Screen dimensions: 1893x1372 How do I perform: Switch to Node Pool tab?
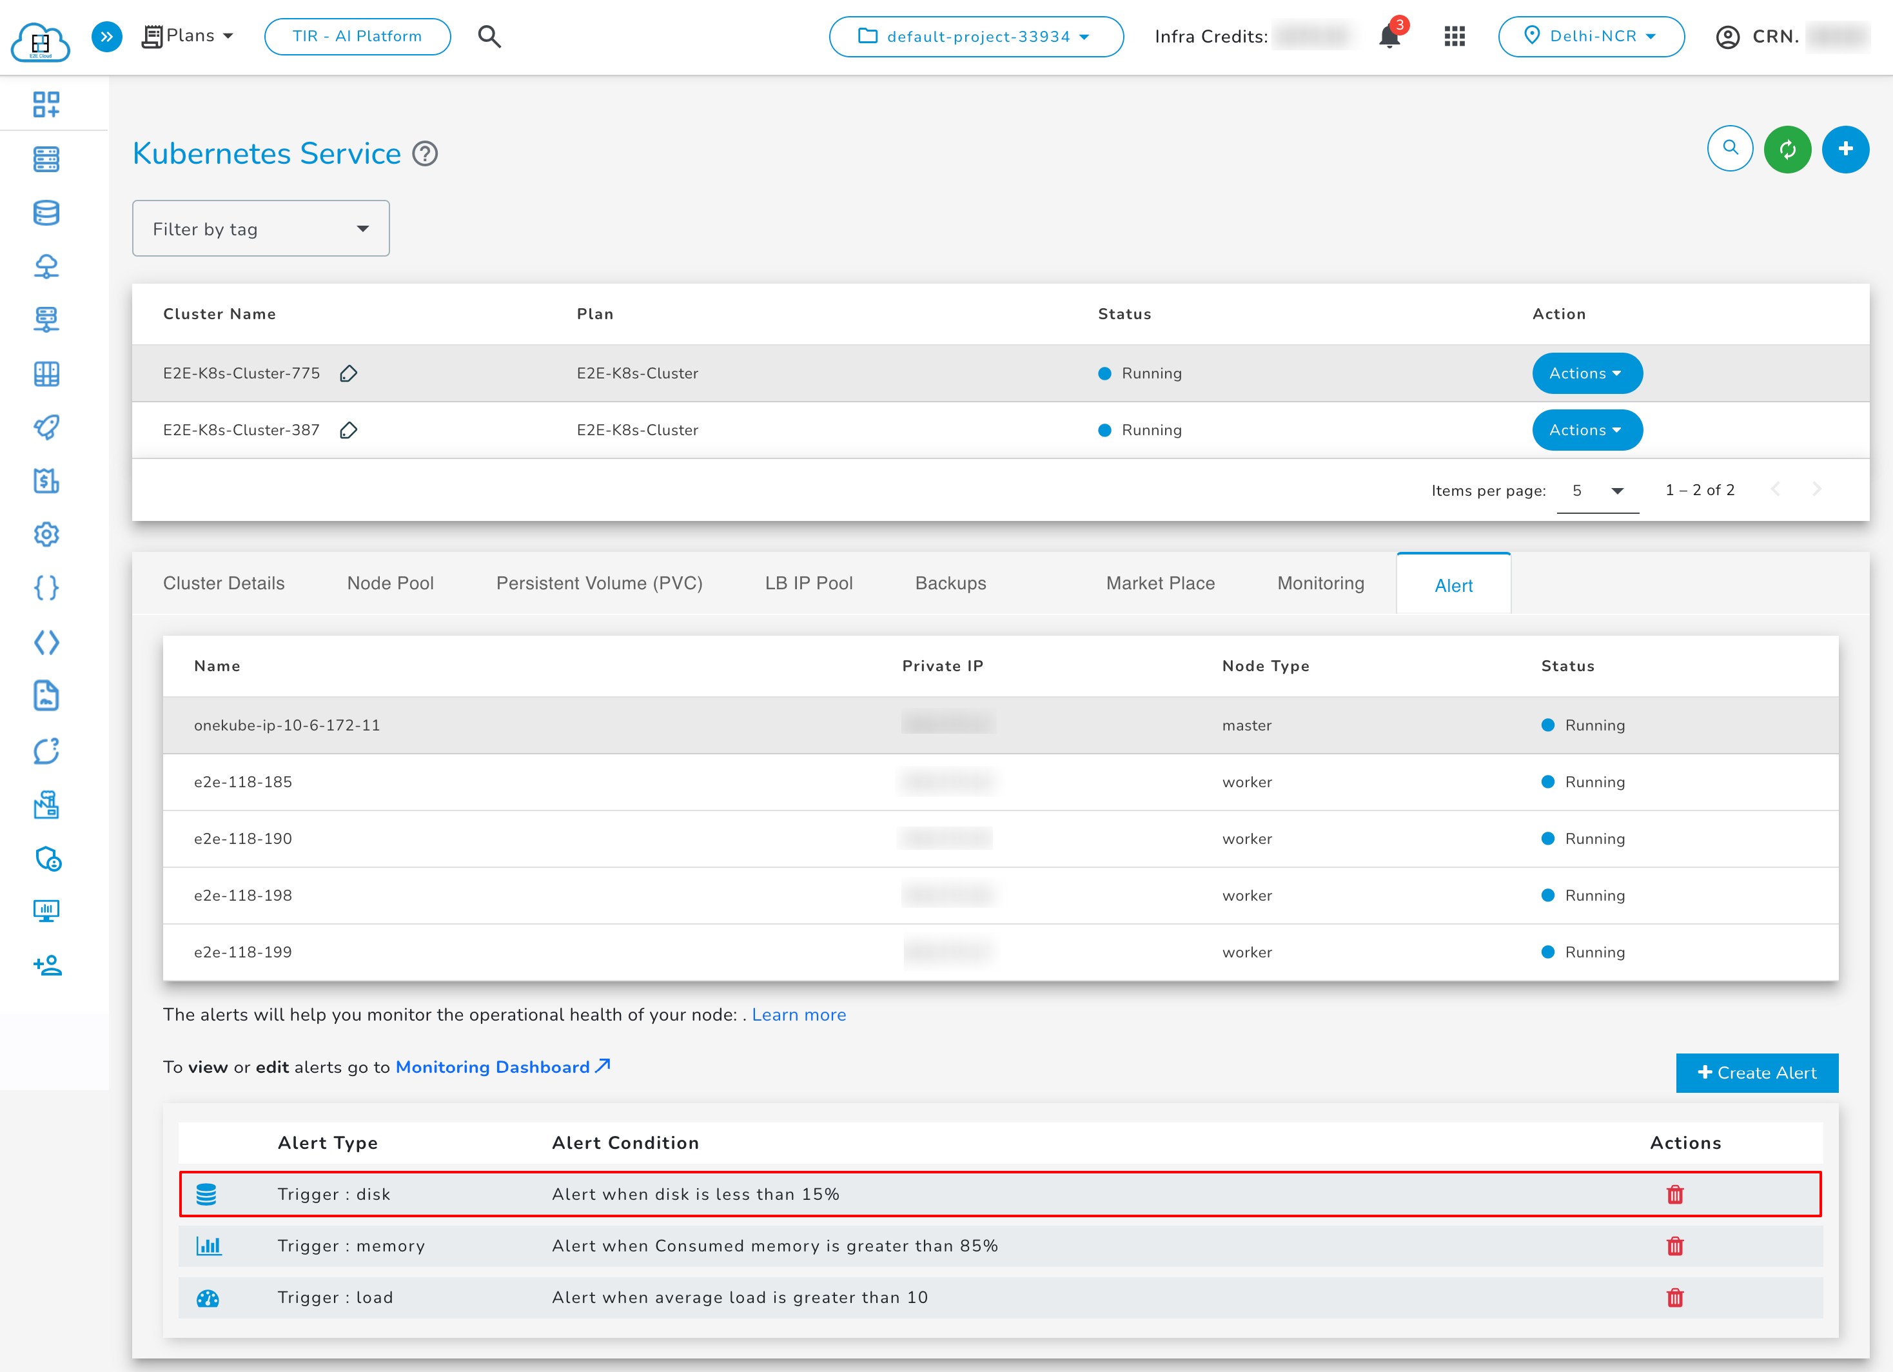pyautogui.click(x=390, y=583)
